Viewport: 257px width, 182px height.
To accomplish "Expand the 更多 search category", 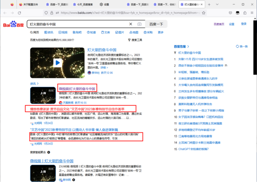I will point(161,32).
